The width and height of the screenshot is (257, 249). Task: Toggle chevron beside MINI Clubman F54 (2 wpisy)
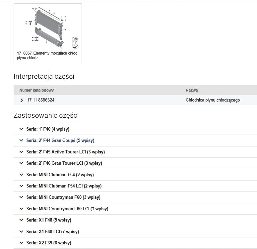click(22, 175)
